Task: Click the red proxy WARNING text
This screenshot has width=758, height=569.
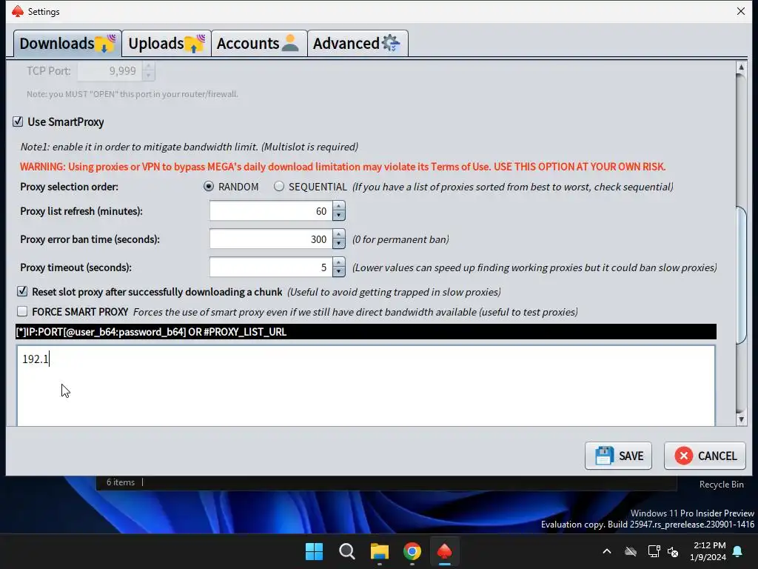Action: click(x=343, y=167)
